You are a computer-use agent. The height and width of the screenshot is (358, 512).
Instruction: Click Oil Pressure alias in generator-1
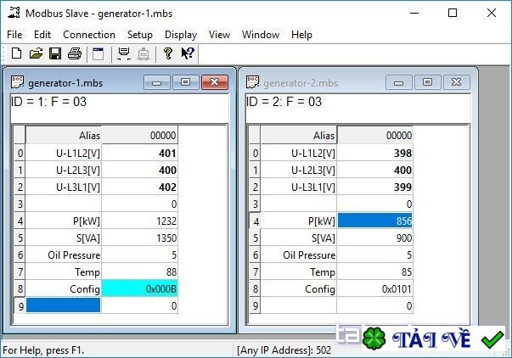[64, 255]
